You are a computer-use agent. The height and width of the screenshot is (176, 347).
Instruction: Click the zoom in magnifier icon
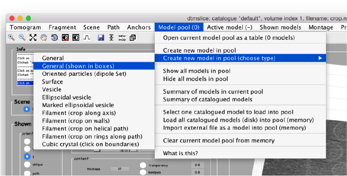click(x=11, y=38)
